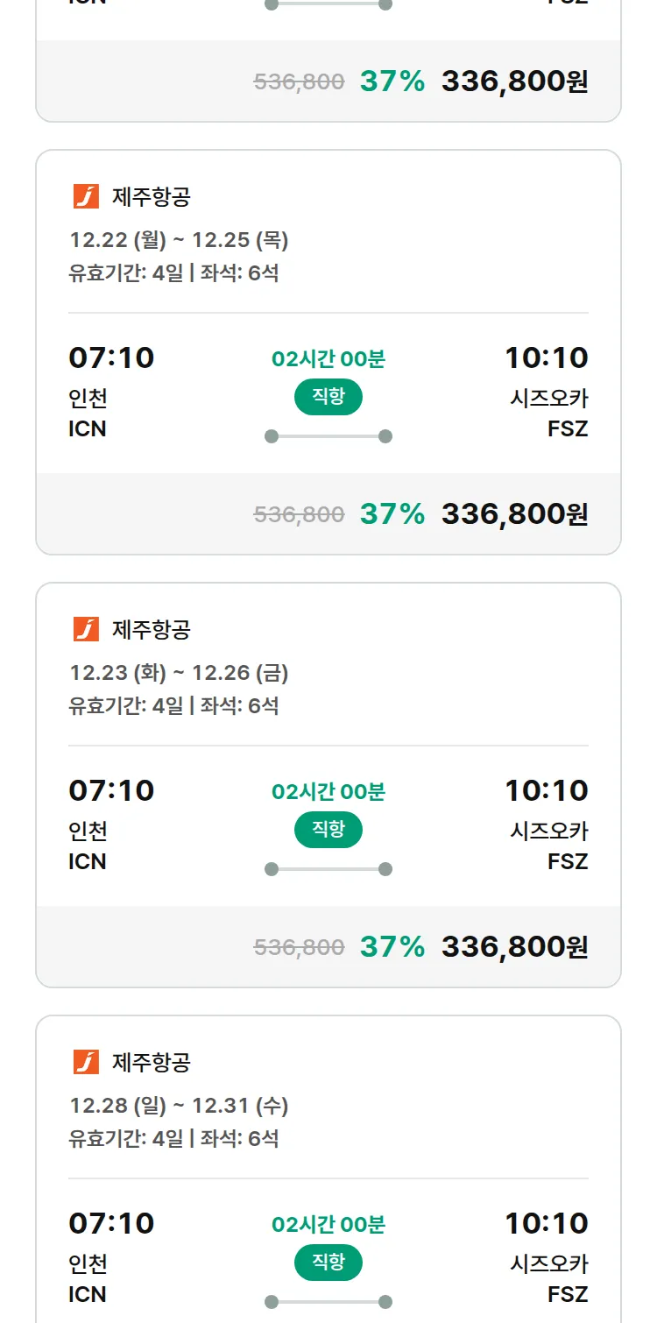Click the Jeju Air logo on the 12.23 flight
Screen dimensions: 657x1323
click(x=86, y=630)
